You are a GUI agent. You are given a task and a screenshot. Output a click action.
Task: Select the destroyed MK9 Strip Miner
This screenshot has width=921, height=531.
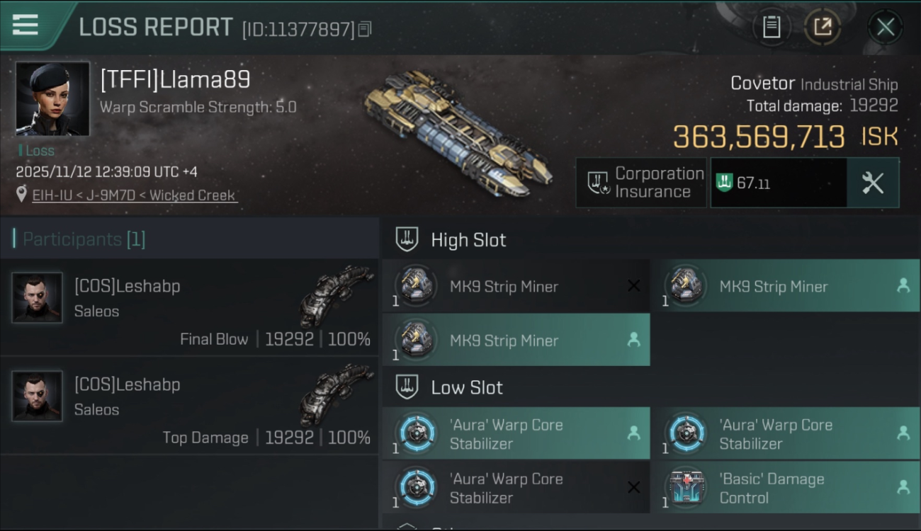coord(516,286)
